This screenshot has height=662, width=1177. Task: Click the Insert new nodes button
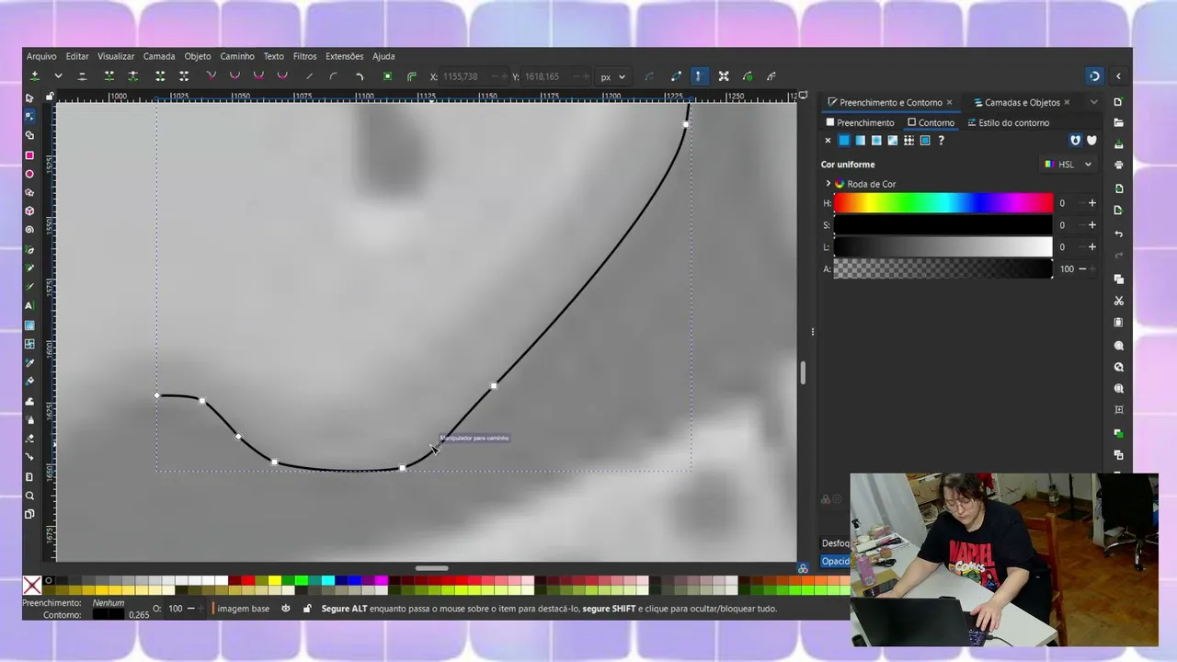click(35, 76)
